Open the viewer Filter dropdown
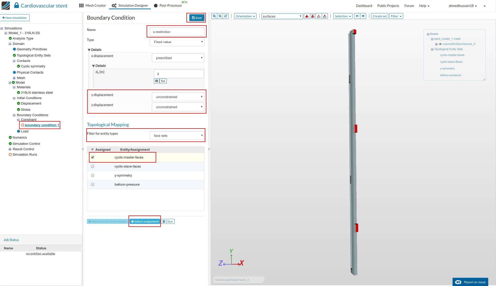Viewport: 496px width, 286px height. pyautogui.click(x=396, y=16)
